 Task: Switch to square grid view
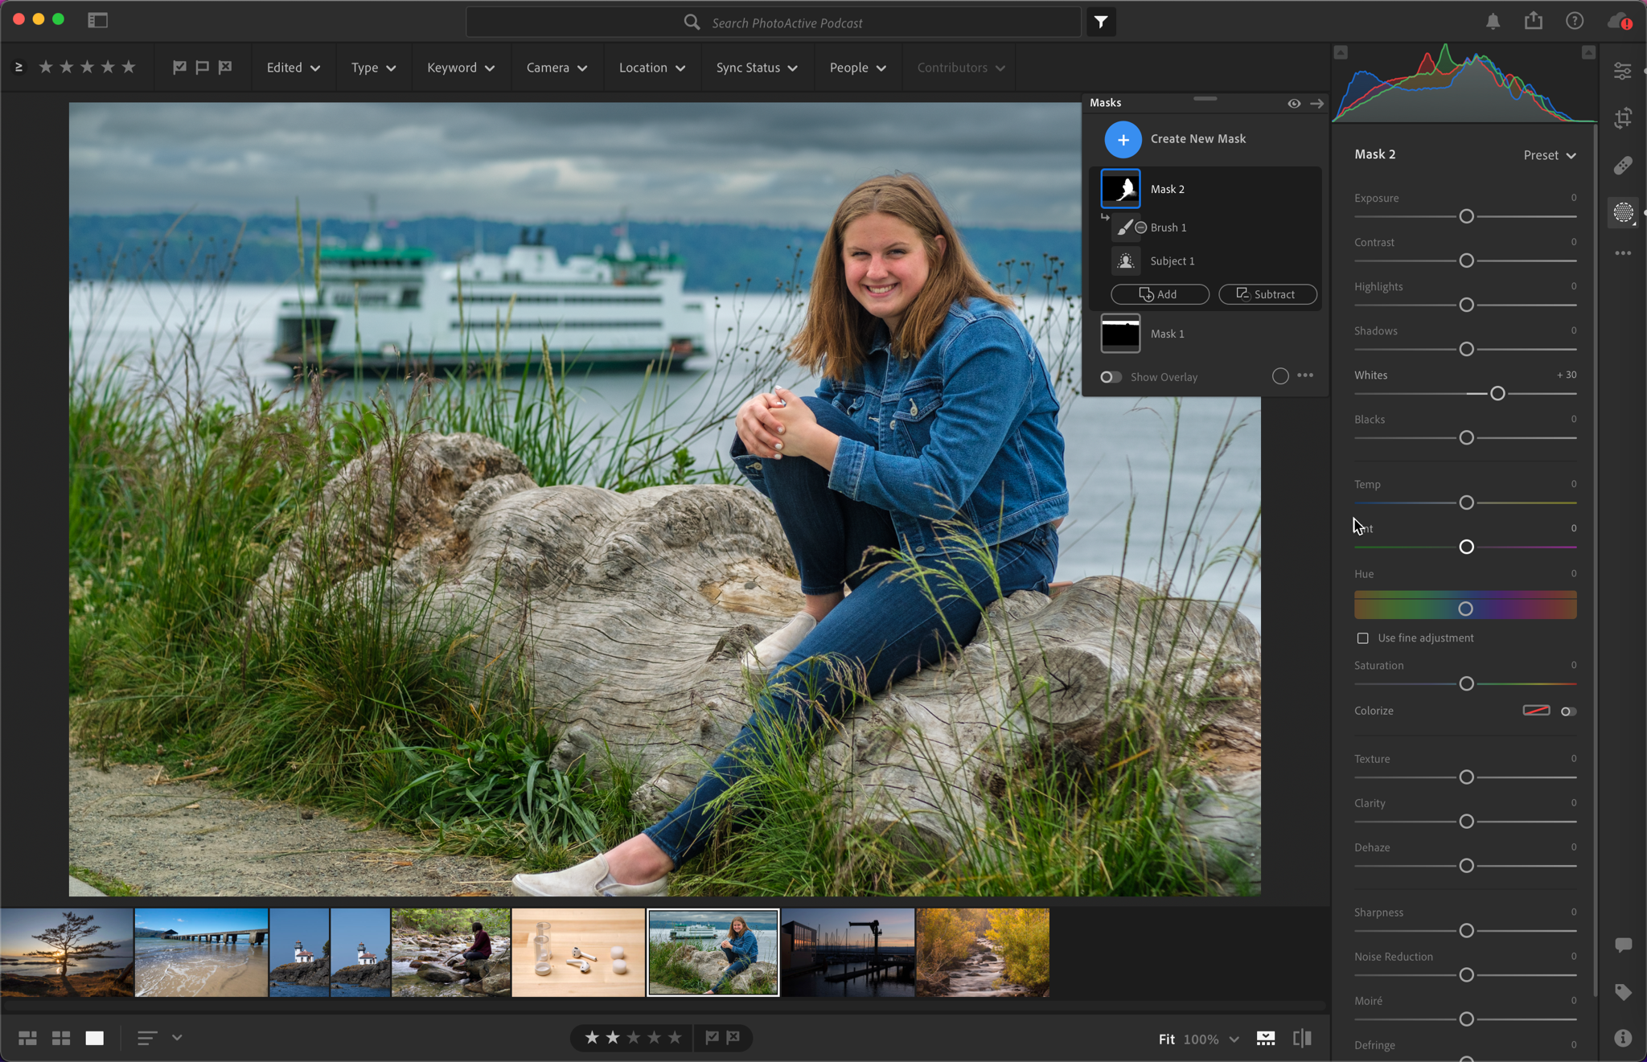(61, 1038)
